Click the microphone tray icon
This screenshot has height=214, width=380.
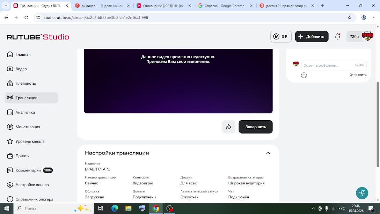click(x=327, y=208)
